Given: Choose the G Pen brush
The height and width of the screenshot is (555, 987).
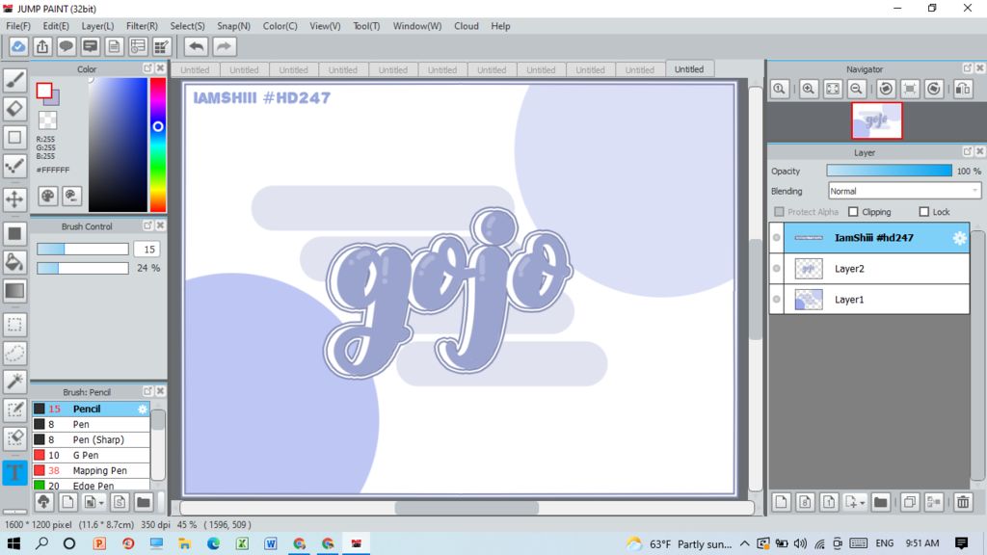Looking at the screenshot, I should [92, 455].
